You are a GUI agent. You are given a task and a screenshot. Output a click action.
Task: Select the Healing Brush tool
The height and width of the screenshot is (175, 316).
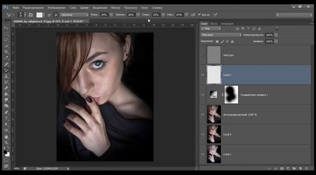tap(6, 64)
